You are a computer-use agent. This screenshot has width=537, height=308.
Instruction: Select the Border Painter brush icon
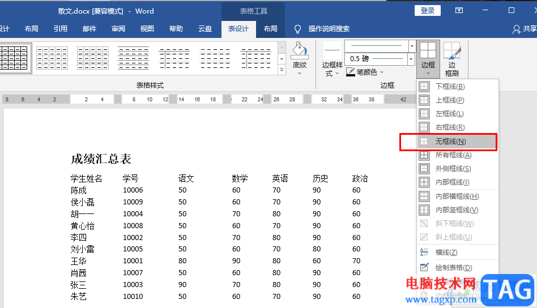click(x=451, y=50)
